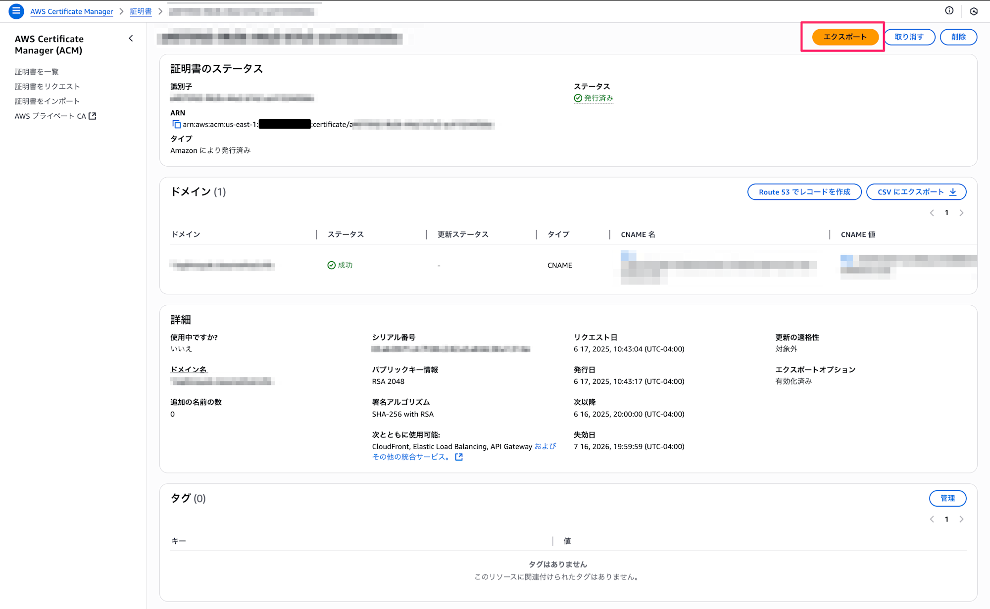Click the 管理 button for tags

click(947, 498)
